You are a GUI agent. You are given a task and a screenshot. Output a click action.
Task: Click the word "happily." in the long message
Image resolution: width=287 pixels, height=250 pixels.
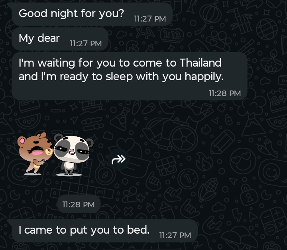[x=204, y=77]
